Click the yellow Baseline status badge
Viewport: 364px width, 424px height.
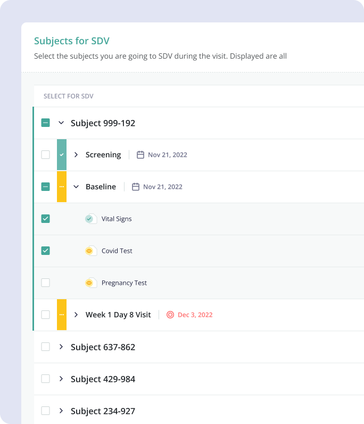tap(62, 187)
